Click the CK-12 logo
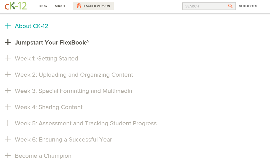Screen dimensions: 270x167 pos(16,6)
